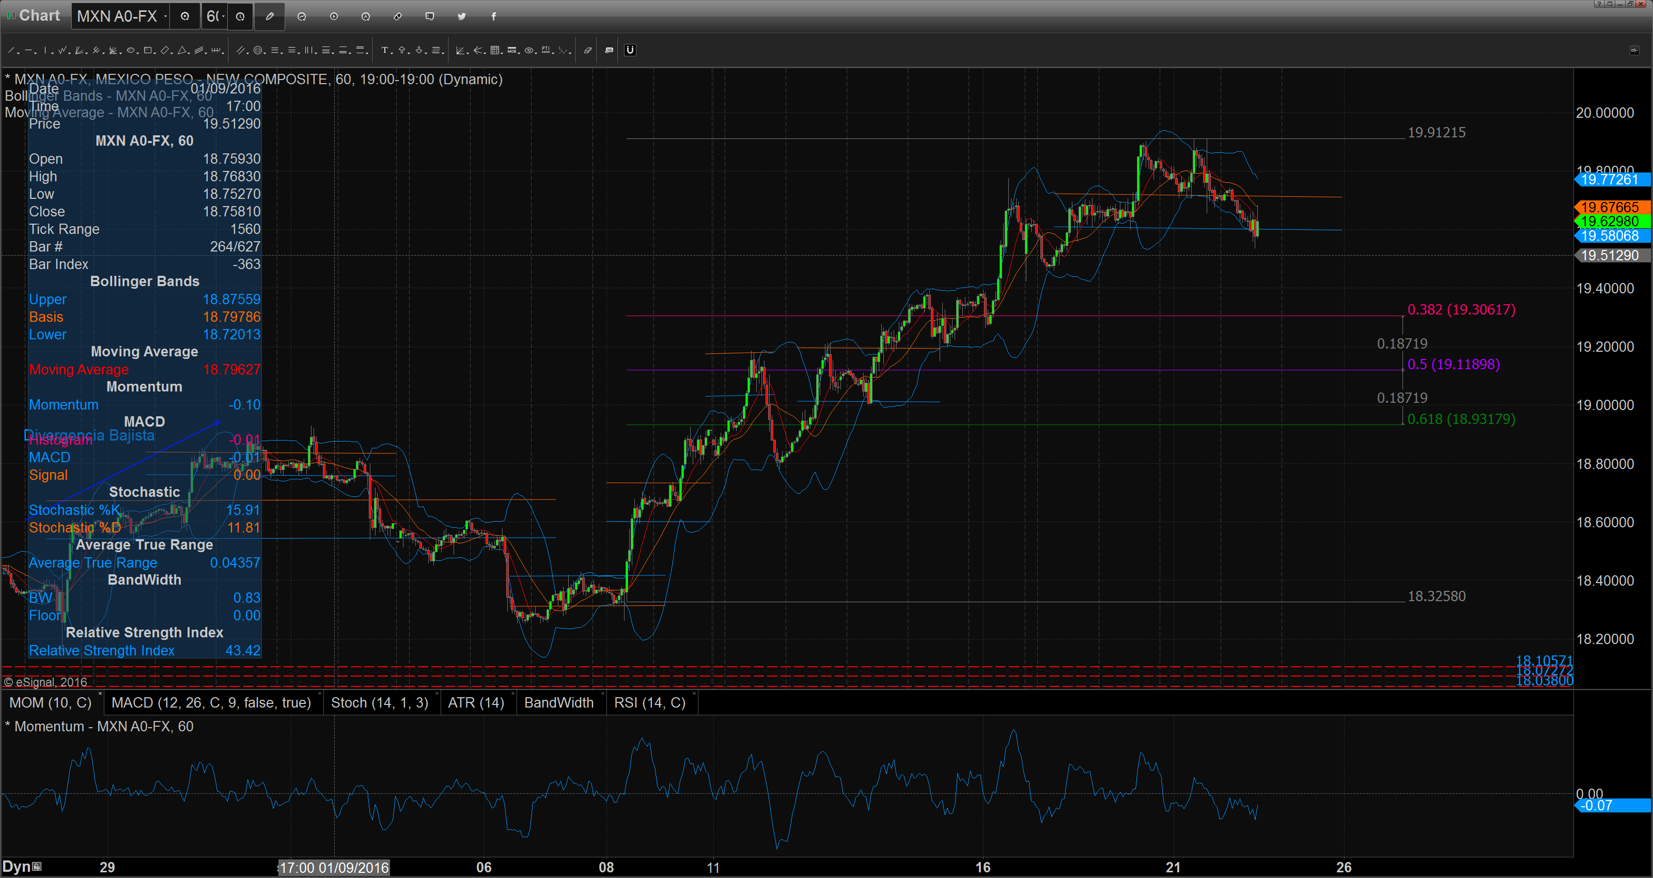The image size is (1653, 878).
Task: Click the 0.618 (18.93179) Fibonacci label
Action: [1461, 419]
